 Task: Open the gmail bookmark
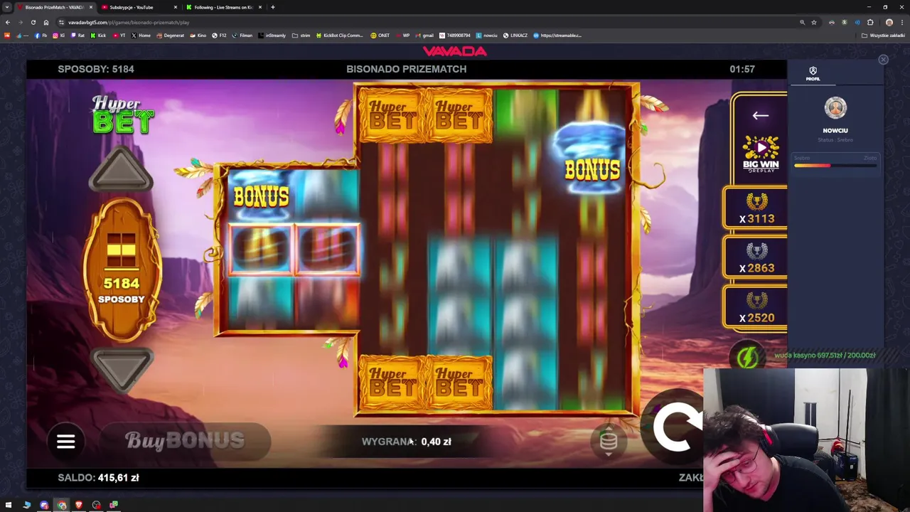424,35
